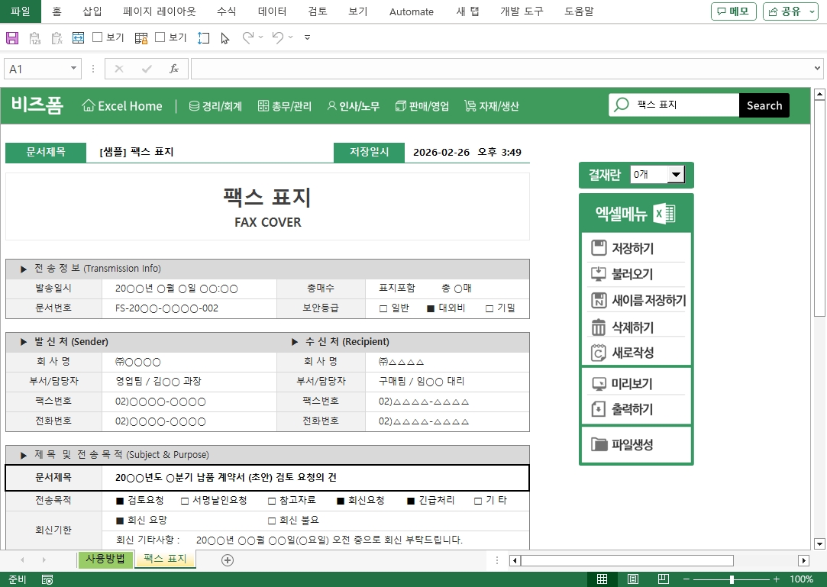The width and height of the screenshot is (827, 587).
Task: Click the zoom slider handle
Action: 732,579
